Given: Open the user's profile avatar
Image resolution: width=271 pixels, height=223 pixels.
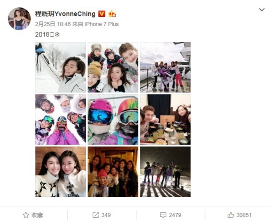Looking at the screenshot, I should point(19,18).
